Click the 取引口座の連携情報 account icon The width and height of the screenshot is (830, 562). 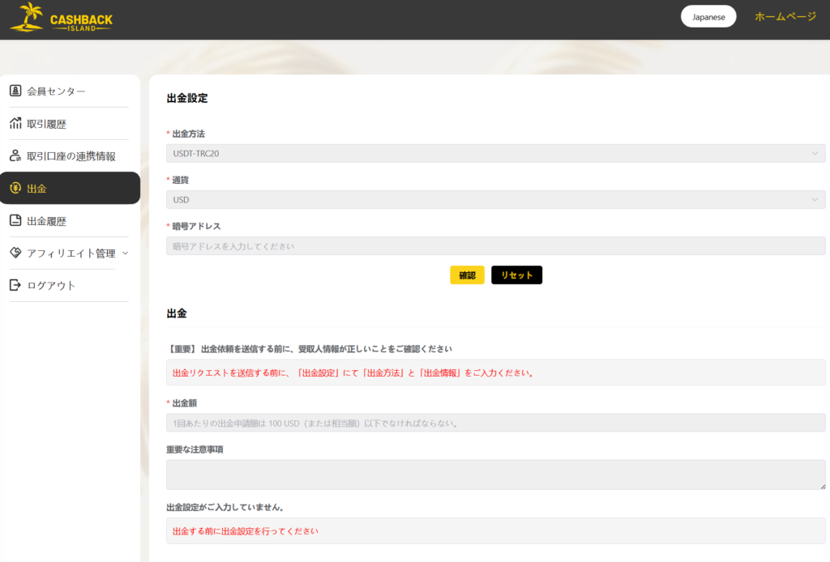click(15, 155)
